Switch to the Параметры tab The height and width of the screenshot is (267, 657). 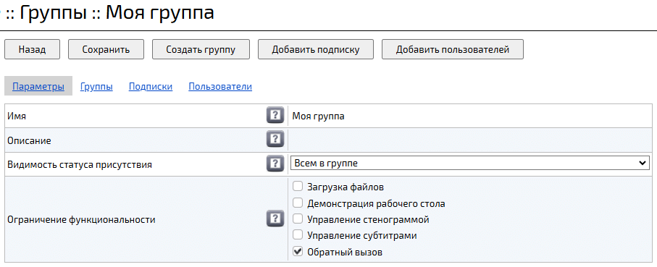coord(38,87)
